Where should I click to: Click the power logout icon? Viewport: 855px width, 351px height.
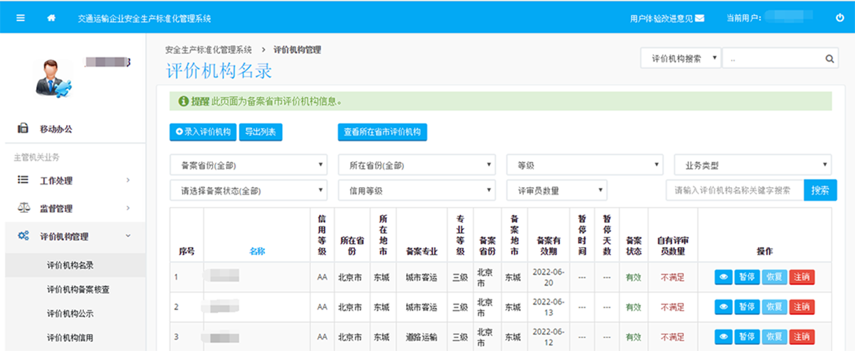point(839,18)
